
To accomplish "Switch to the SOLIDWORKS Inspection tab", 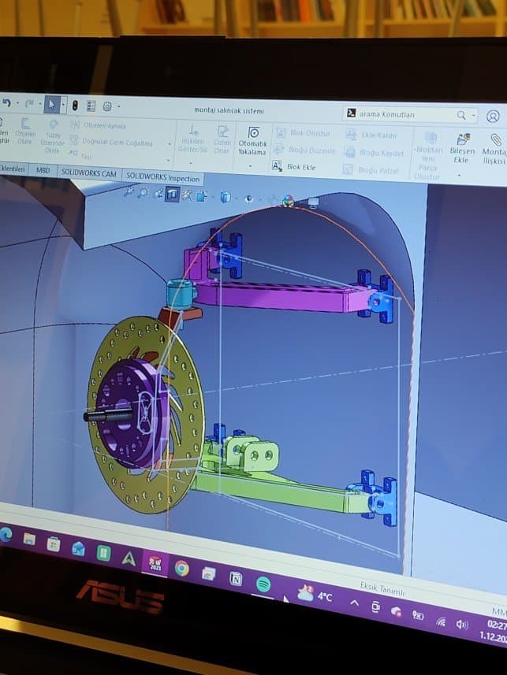I will coord(162,177).
